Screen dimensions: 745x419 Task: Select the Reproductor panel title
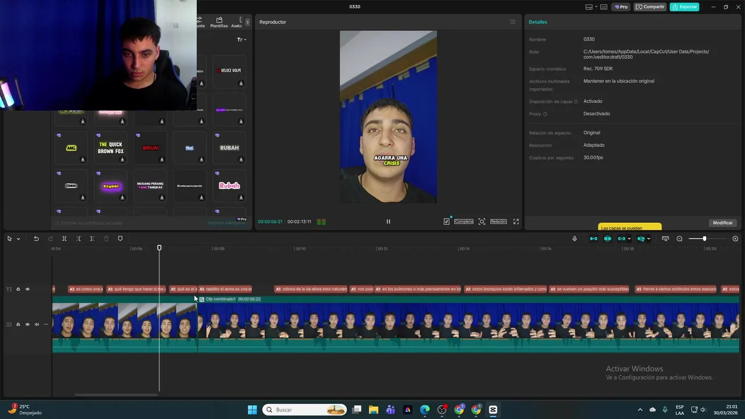click(272, 22)
